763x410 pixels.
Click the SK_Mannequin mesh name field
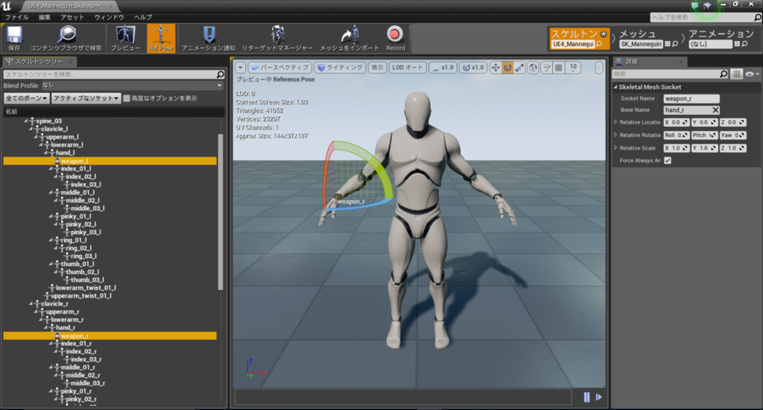(641, 44)
